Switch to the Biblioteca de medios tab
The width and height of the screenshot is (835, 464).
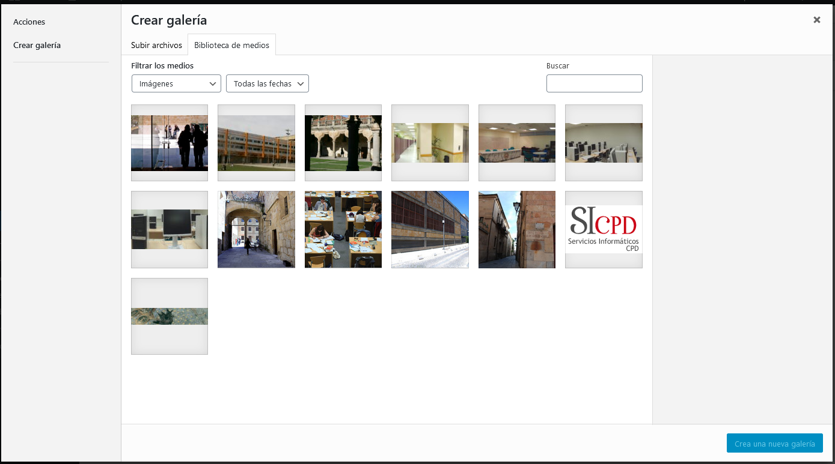[x=231, y=45]
